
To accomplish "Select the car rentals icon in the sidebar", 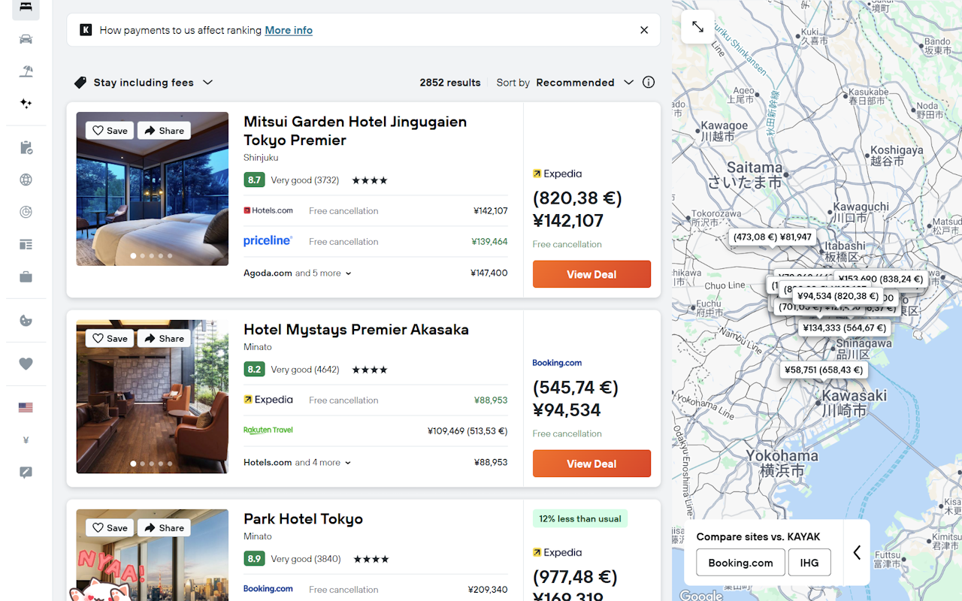I will (x=26, y=38).
